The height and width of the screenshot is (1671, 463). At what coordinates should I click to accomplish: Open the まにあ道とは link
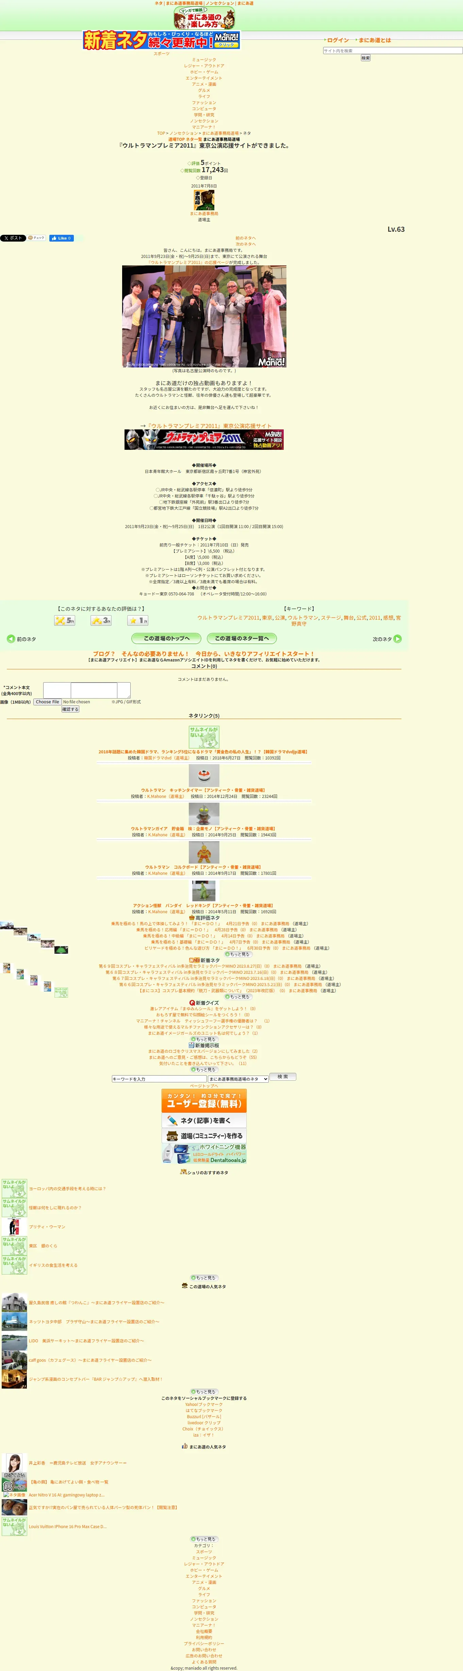[375, 40]
